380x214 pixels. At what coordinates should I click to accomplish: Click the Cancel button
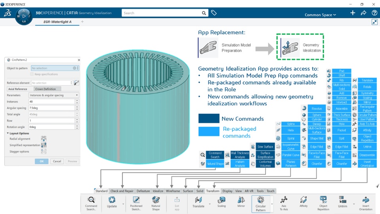[x=57, y=161]
